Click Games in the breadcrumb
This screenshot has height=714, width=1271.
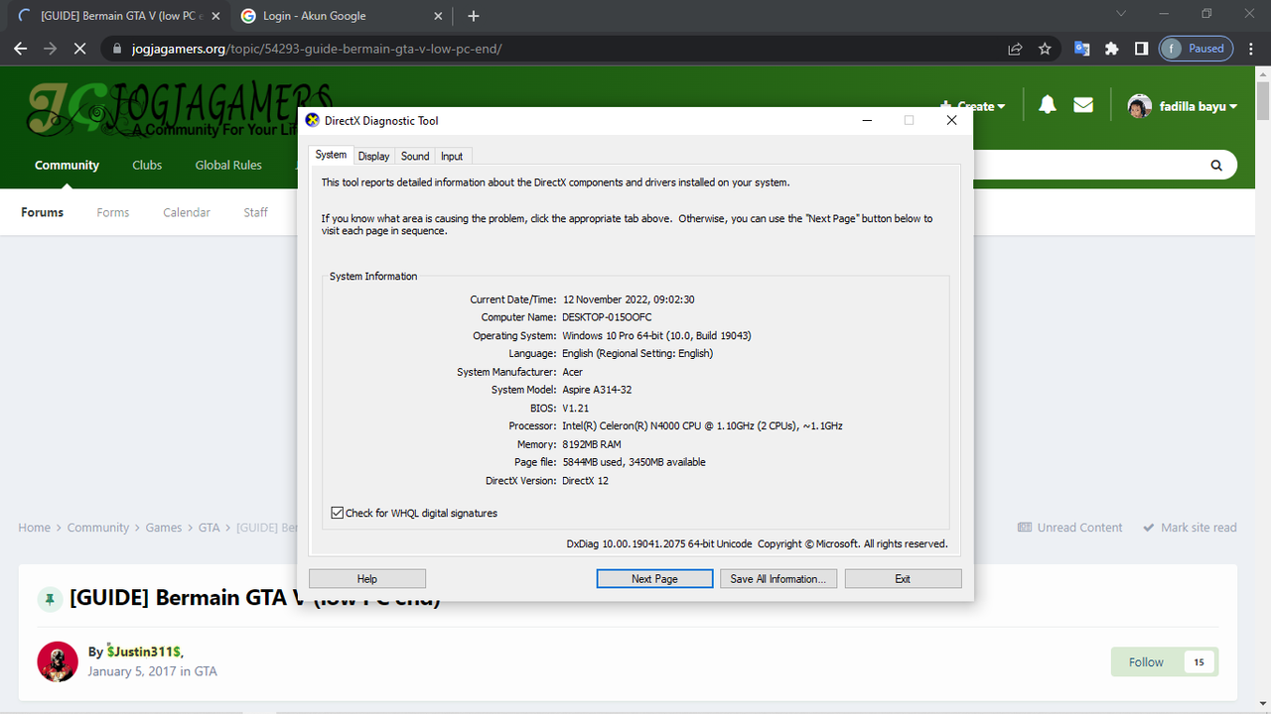164,528
